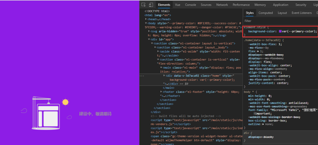The image size is (318, 145).
Task: Select the Layout sidebar tab
Action: pyautogui.click(x=282, y=13)
